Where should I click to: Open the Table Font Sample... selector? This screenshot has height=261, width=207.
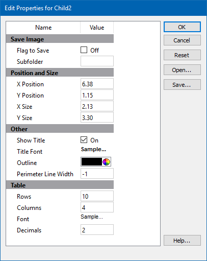click(92, 217)
